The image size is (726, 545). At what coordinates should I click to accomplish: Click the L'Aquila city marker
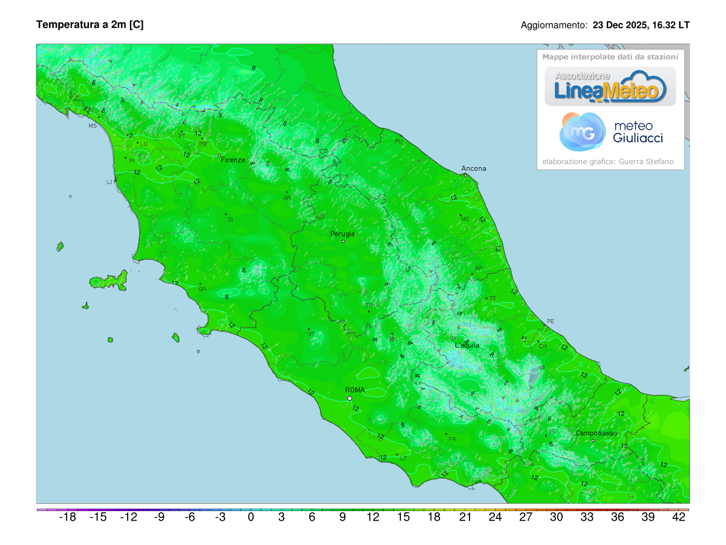tap(453, 339)
